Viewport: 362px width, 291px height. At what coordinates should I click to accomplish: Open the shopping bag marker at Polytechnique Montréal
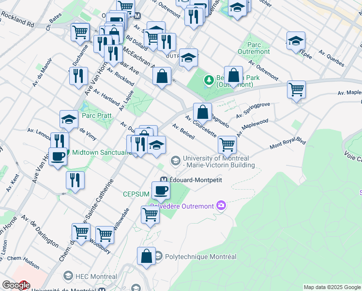tap(146, 256)
